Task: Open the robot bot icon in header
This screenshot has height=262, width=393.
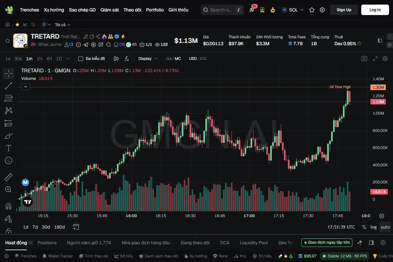Action: click(273, 10)
